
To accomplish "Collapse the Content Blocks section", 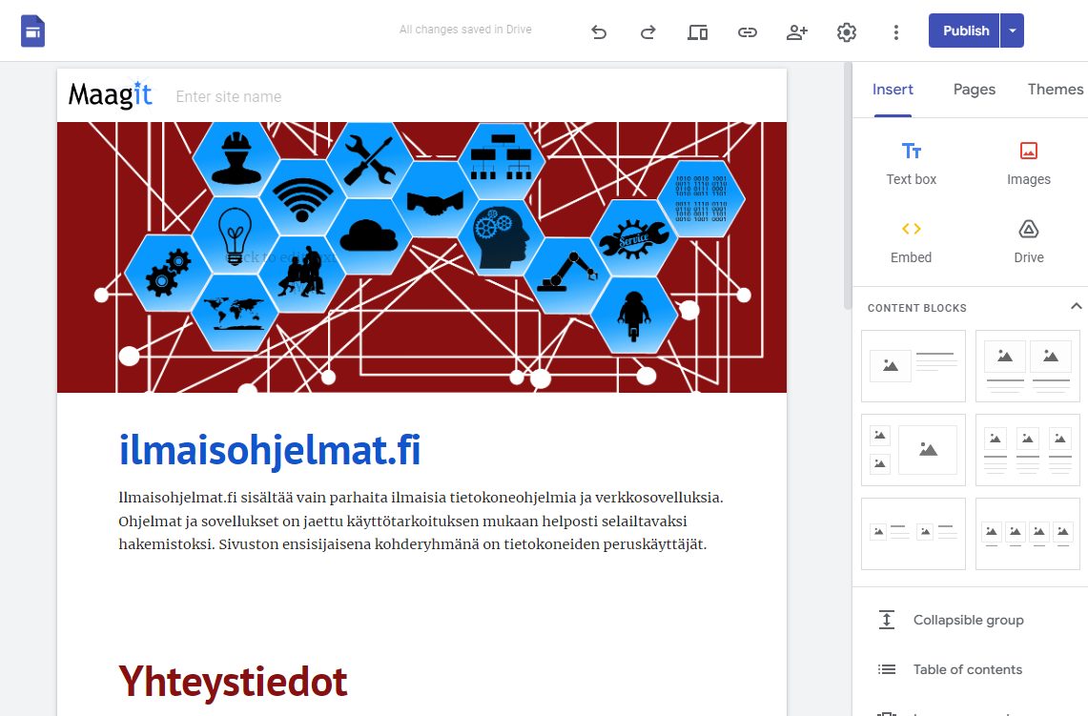I will (x=1076, y=307).
